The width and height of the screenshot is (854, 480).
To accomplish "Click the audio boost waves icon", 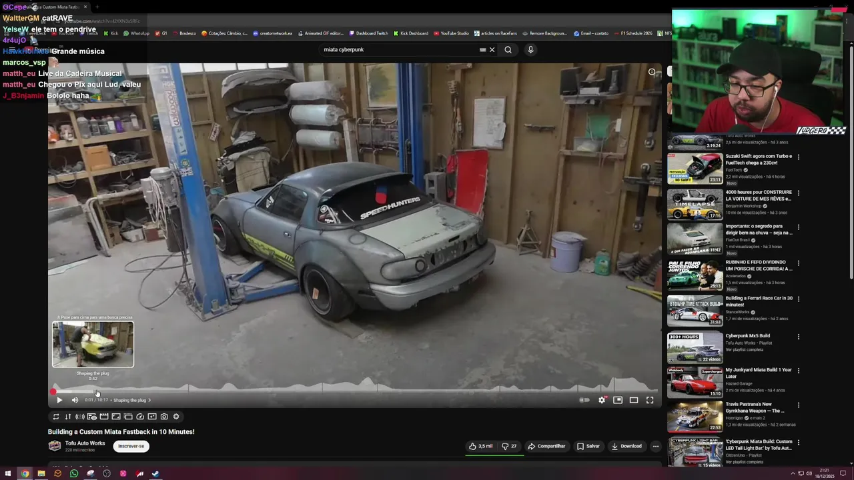I will pyautogui.click(x=80, y=417).
